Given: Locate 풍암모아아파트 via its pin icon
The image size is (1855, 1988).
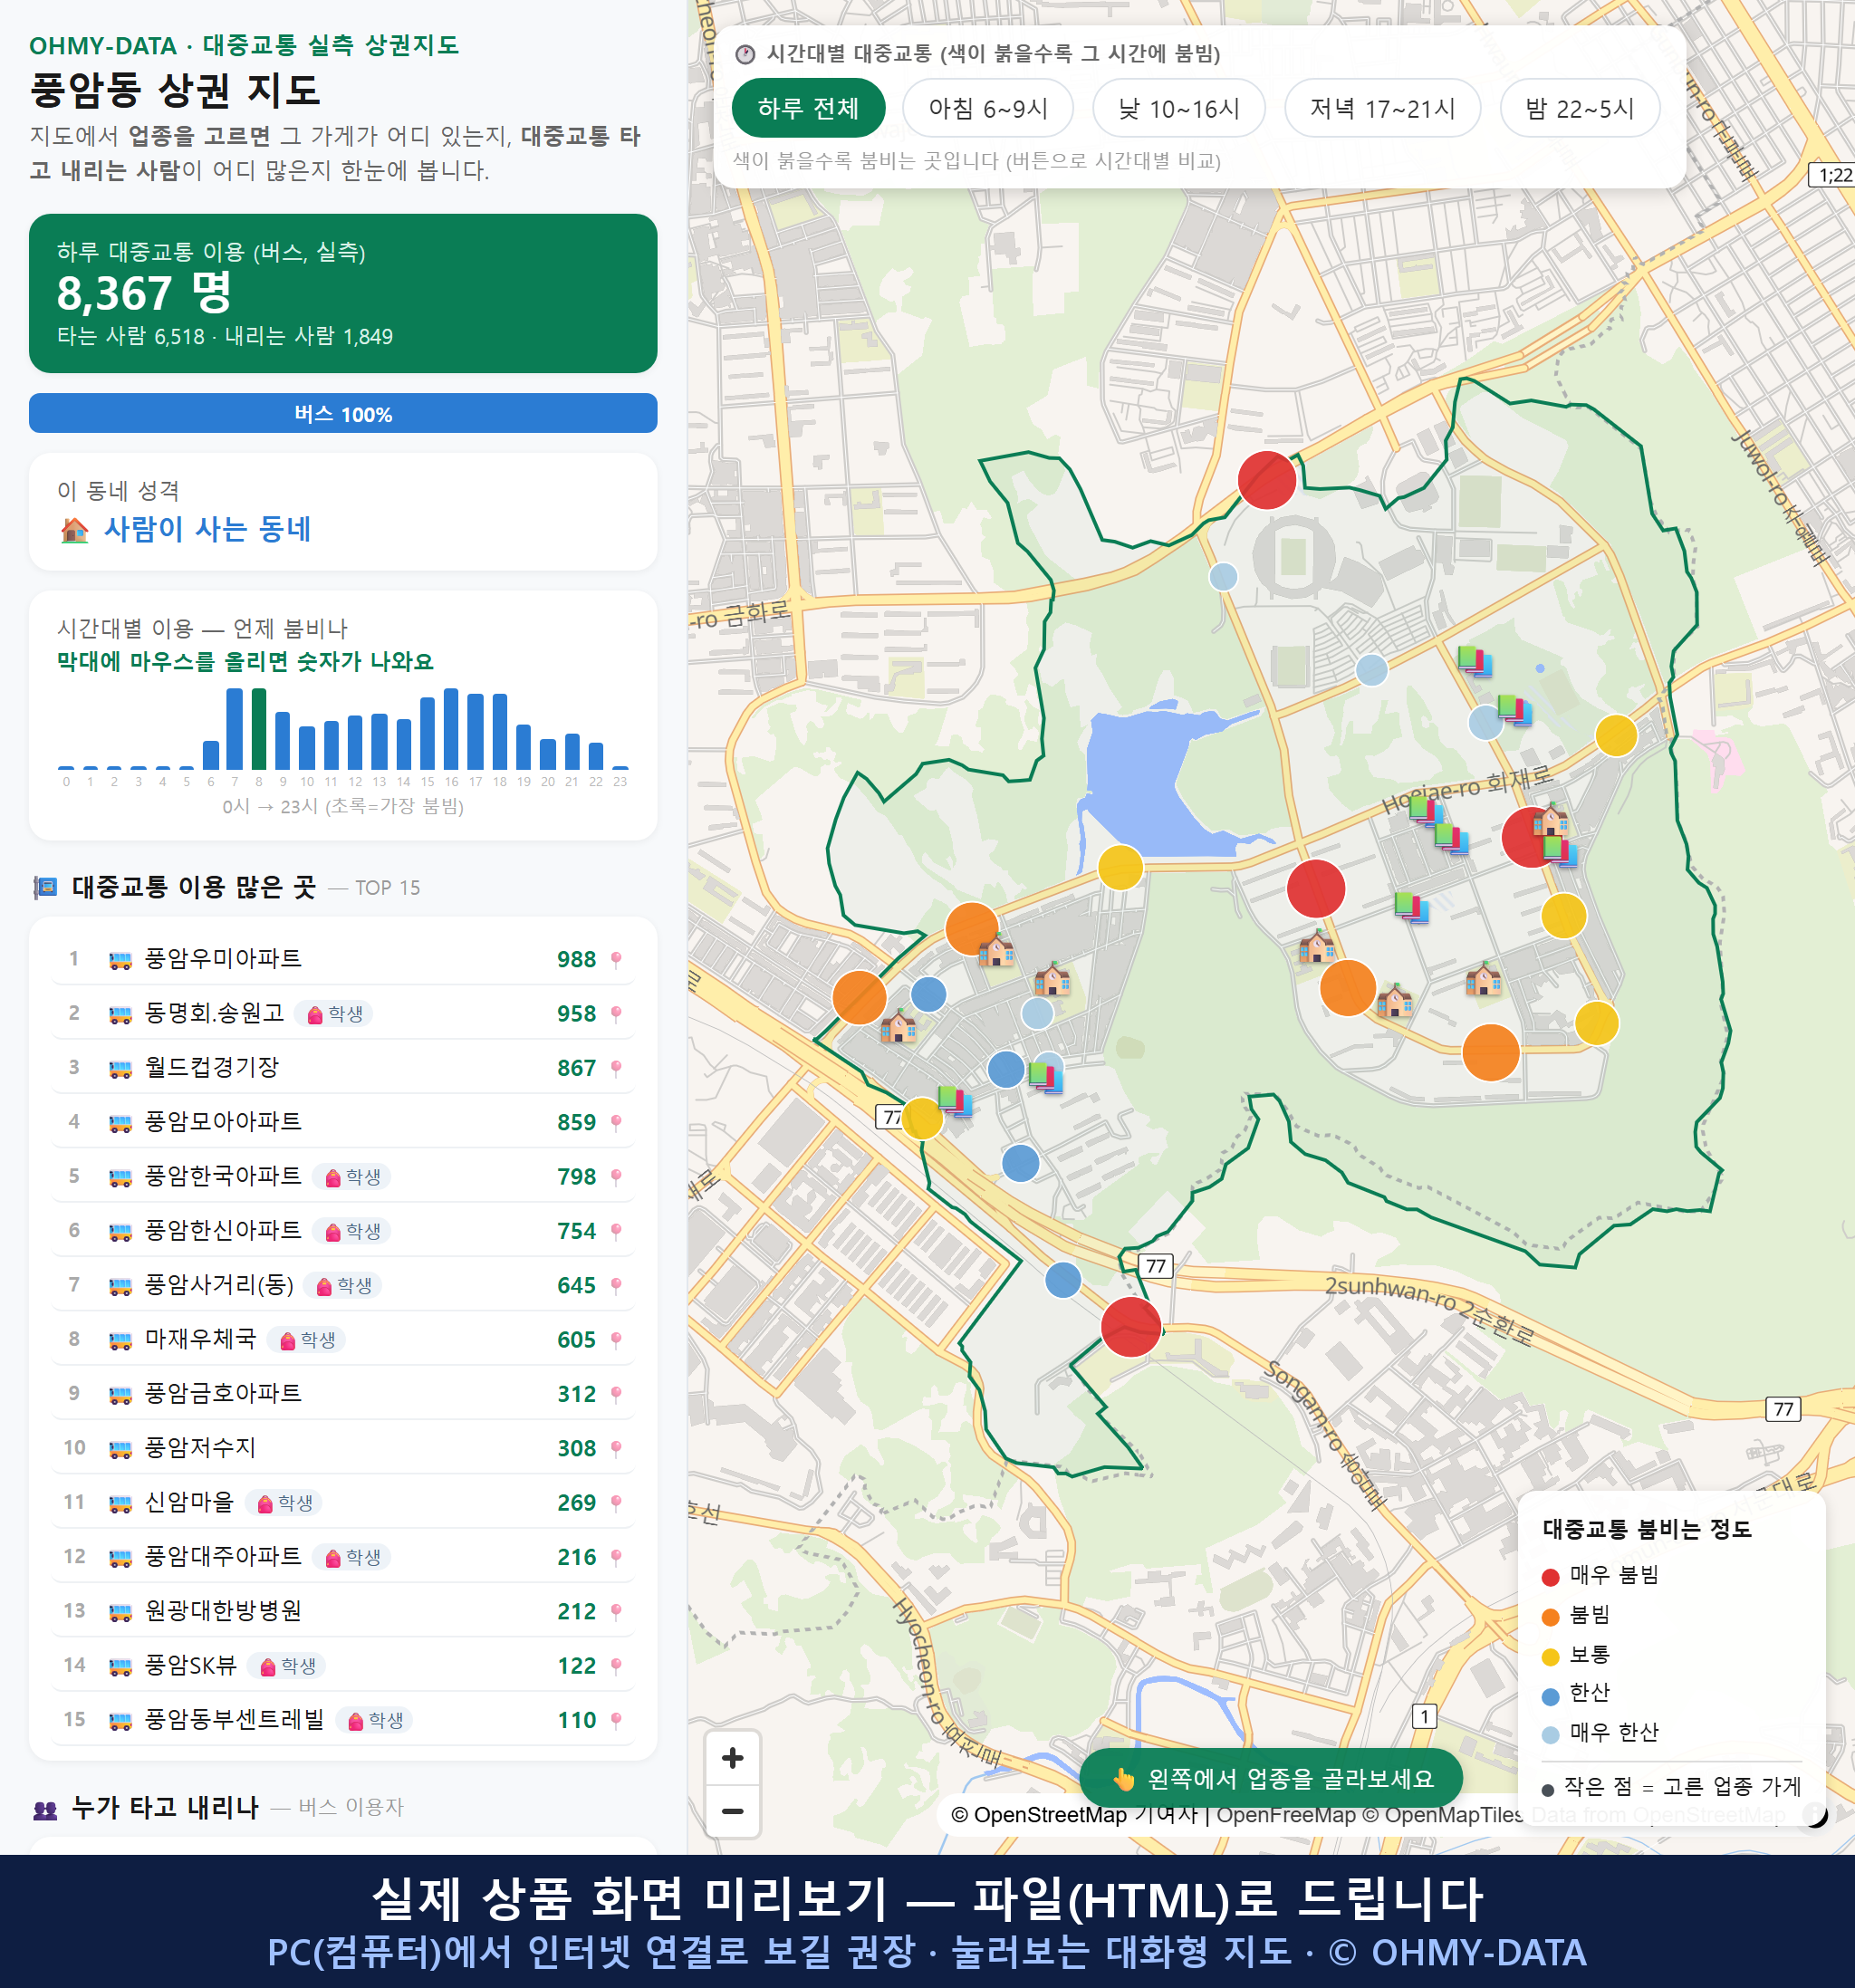Looking at the screenshot, I should [x=616, y=1122].
